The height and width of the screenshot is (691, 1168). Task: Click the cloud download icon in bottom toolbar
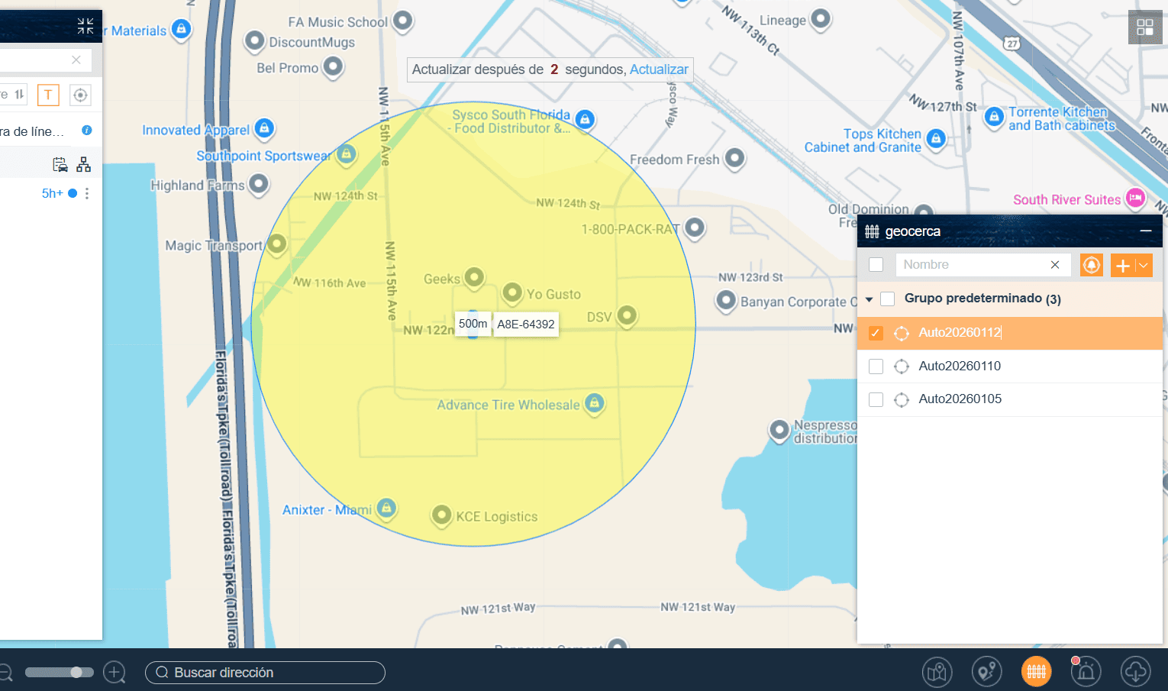tap(1135, 672)
